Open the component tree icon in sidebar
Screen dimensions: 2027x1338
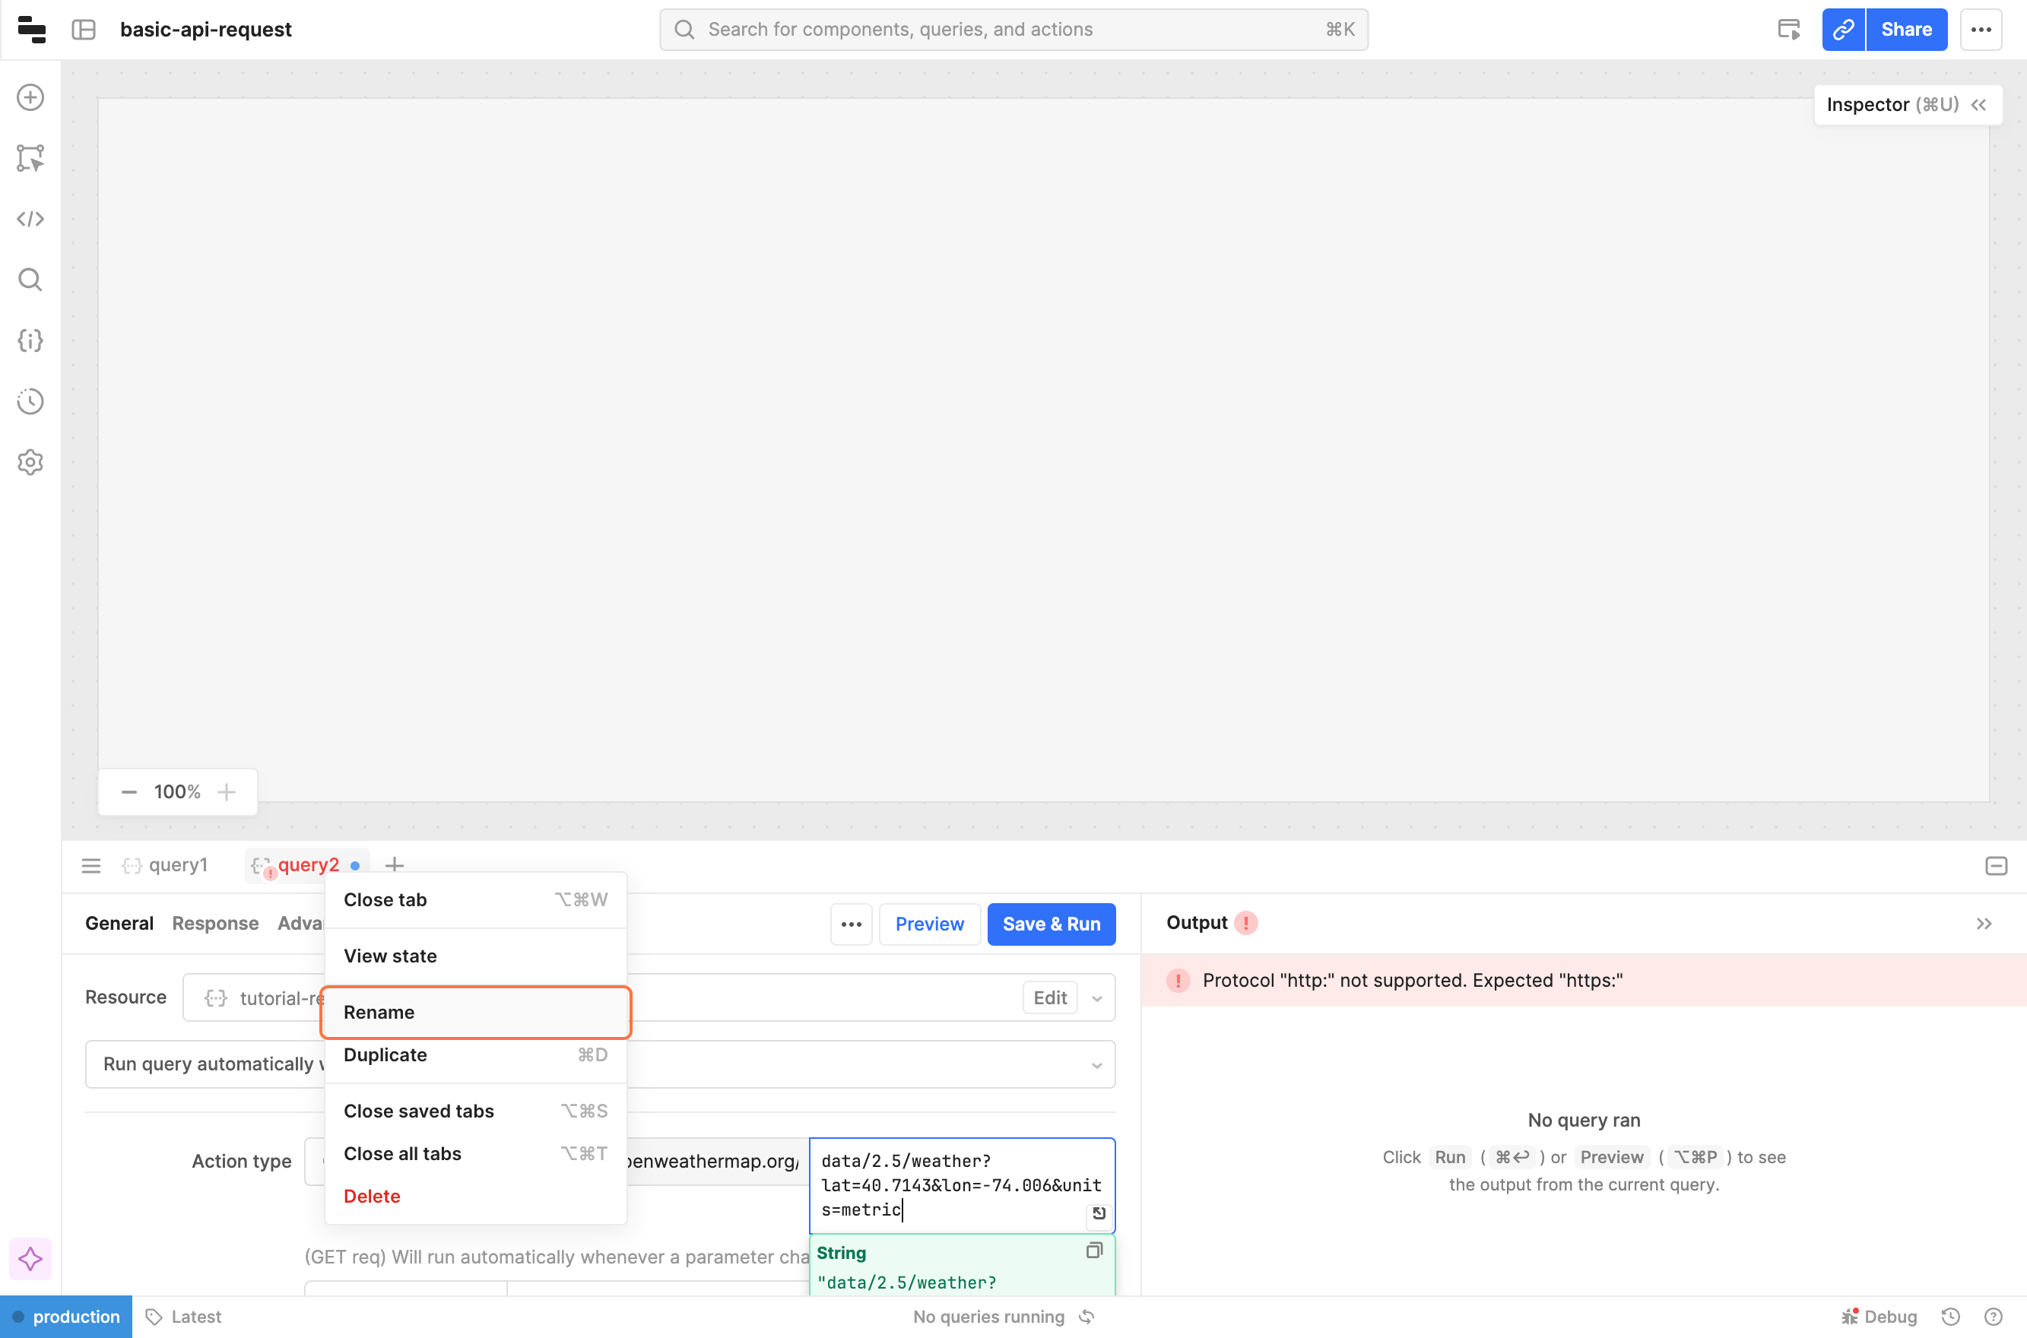[30, 158]
